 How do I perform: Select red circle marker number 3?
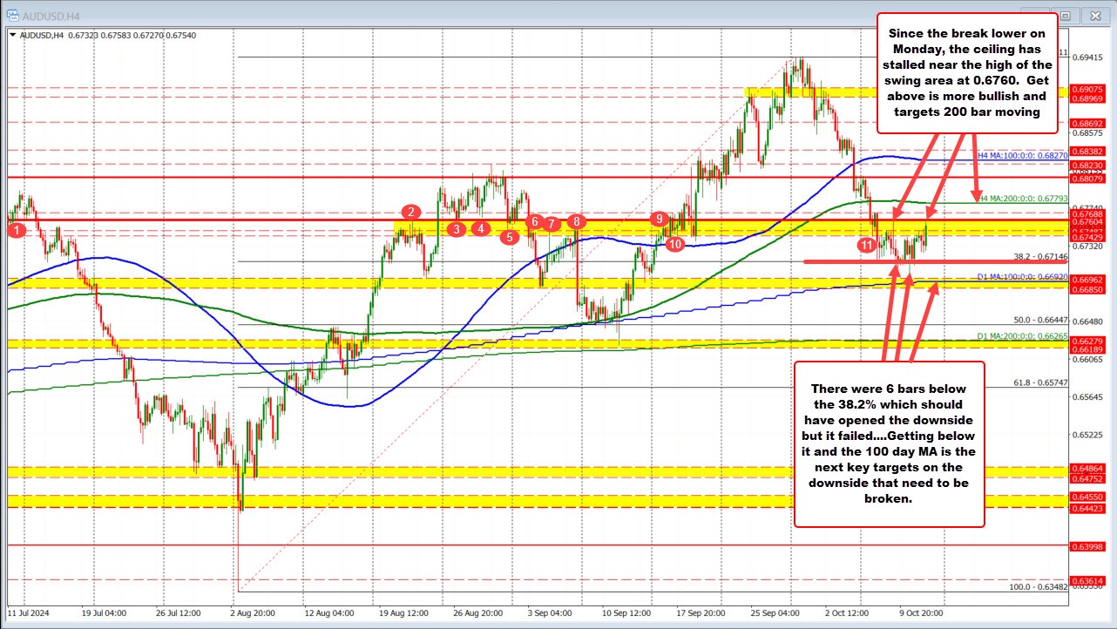[456, 228]
